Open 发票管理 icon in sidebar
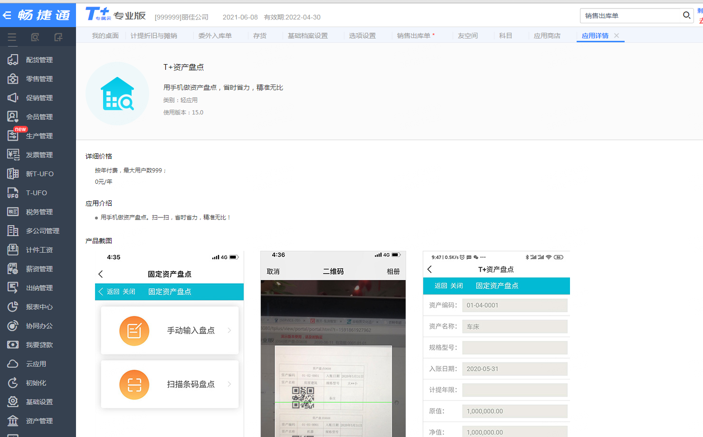 (13, 155)
